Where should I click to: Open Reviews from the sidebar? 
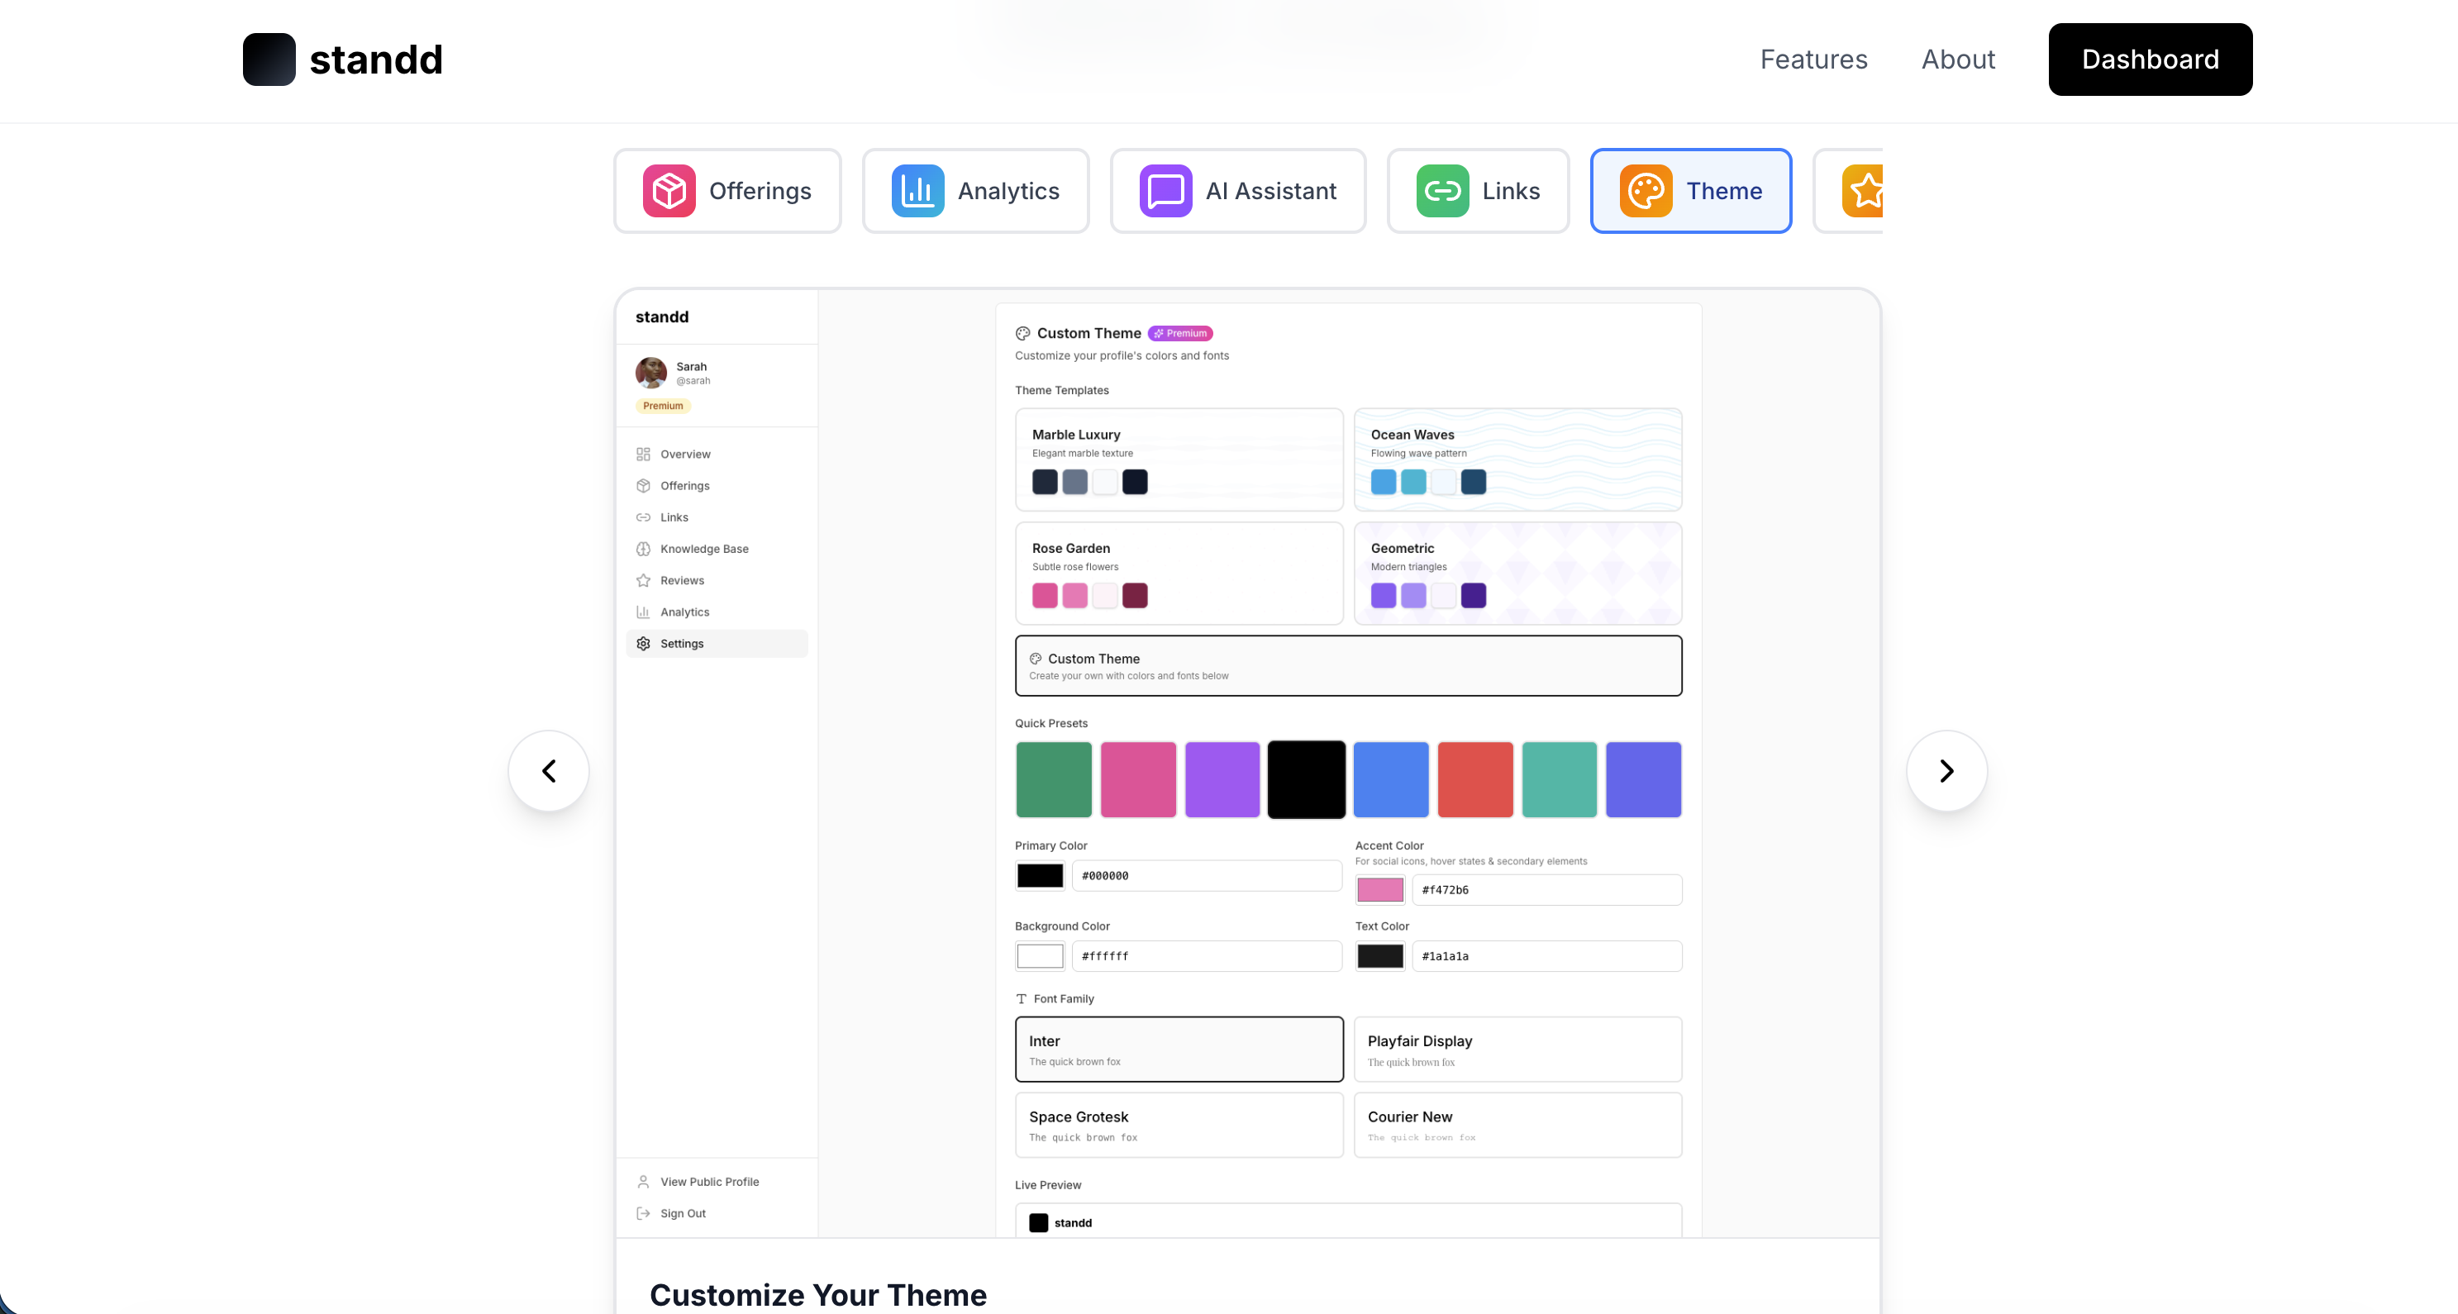[x=681, y=580]
